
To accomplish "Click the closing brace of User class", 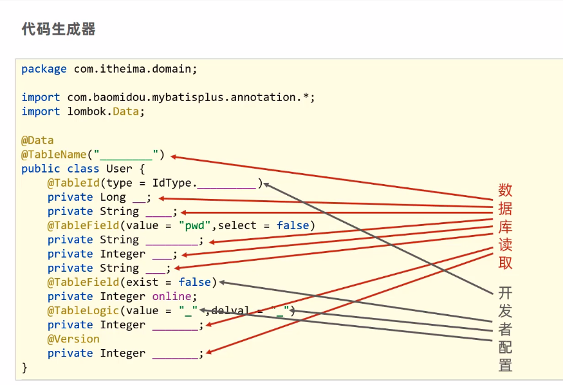I will click(x=24, y=368).
